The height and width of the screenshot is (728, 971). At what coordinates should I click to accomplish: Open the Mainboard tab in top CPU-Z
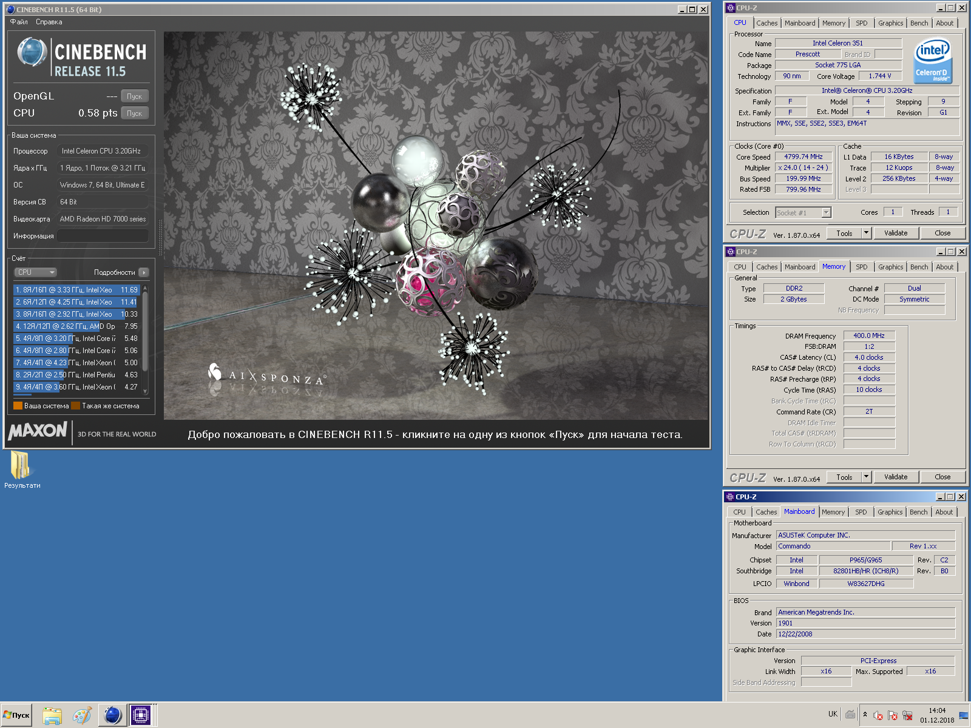click(800, 23)
